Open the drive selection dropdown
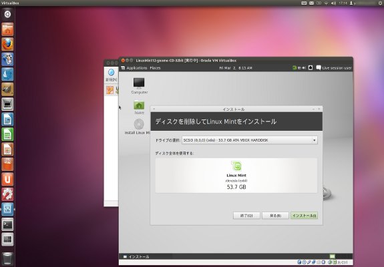This screenshot has height=267, width=384. [x=250, y=140]
